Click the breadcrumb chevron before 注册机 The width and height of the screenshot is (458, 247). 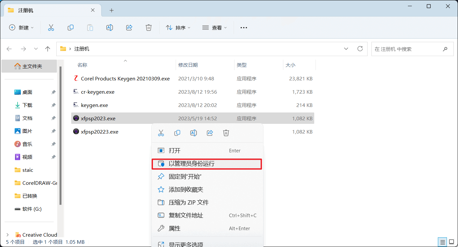pyautogui.click(x=70, y=49)
